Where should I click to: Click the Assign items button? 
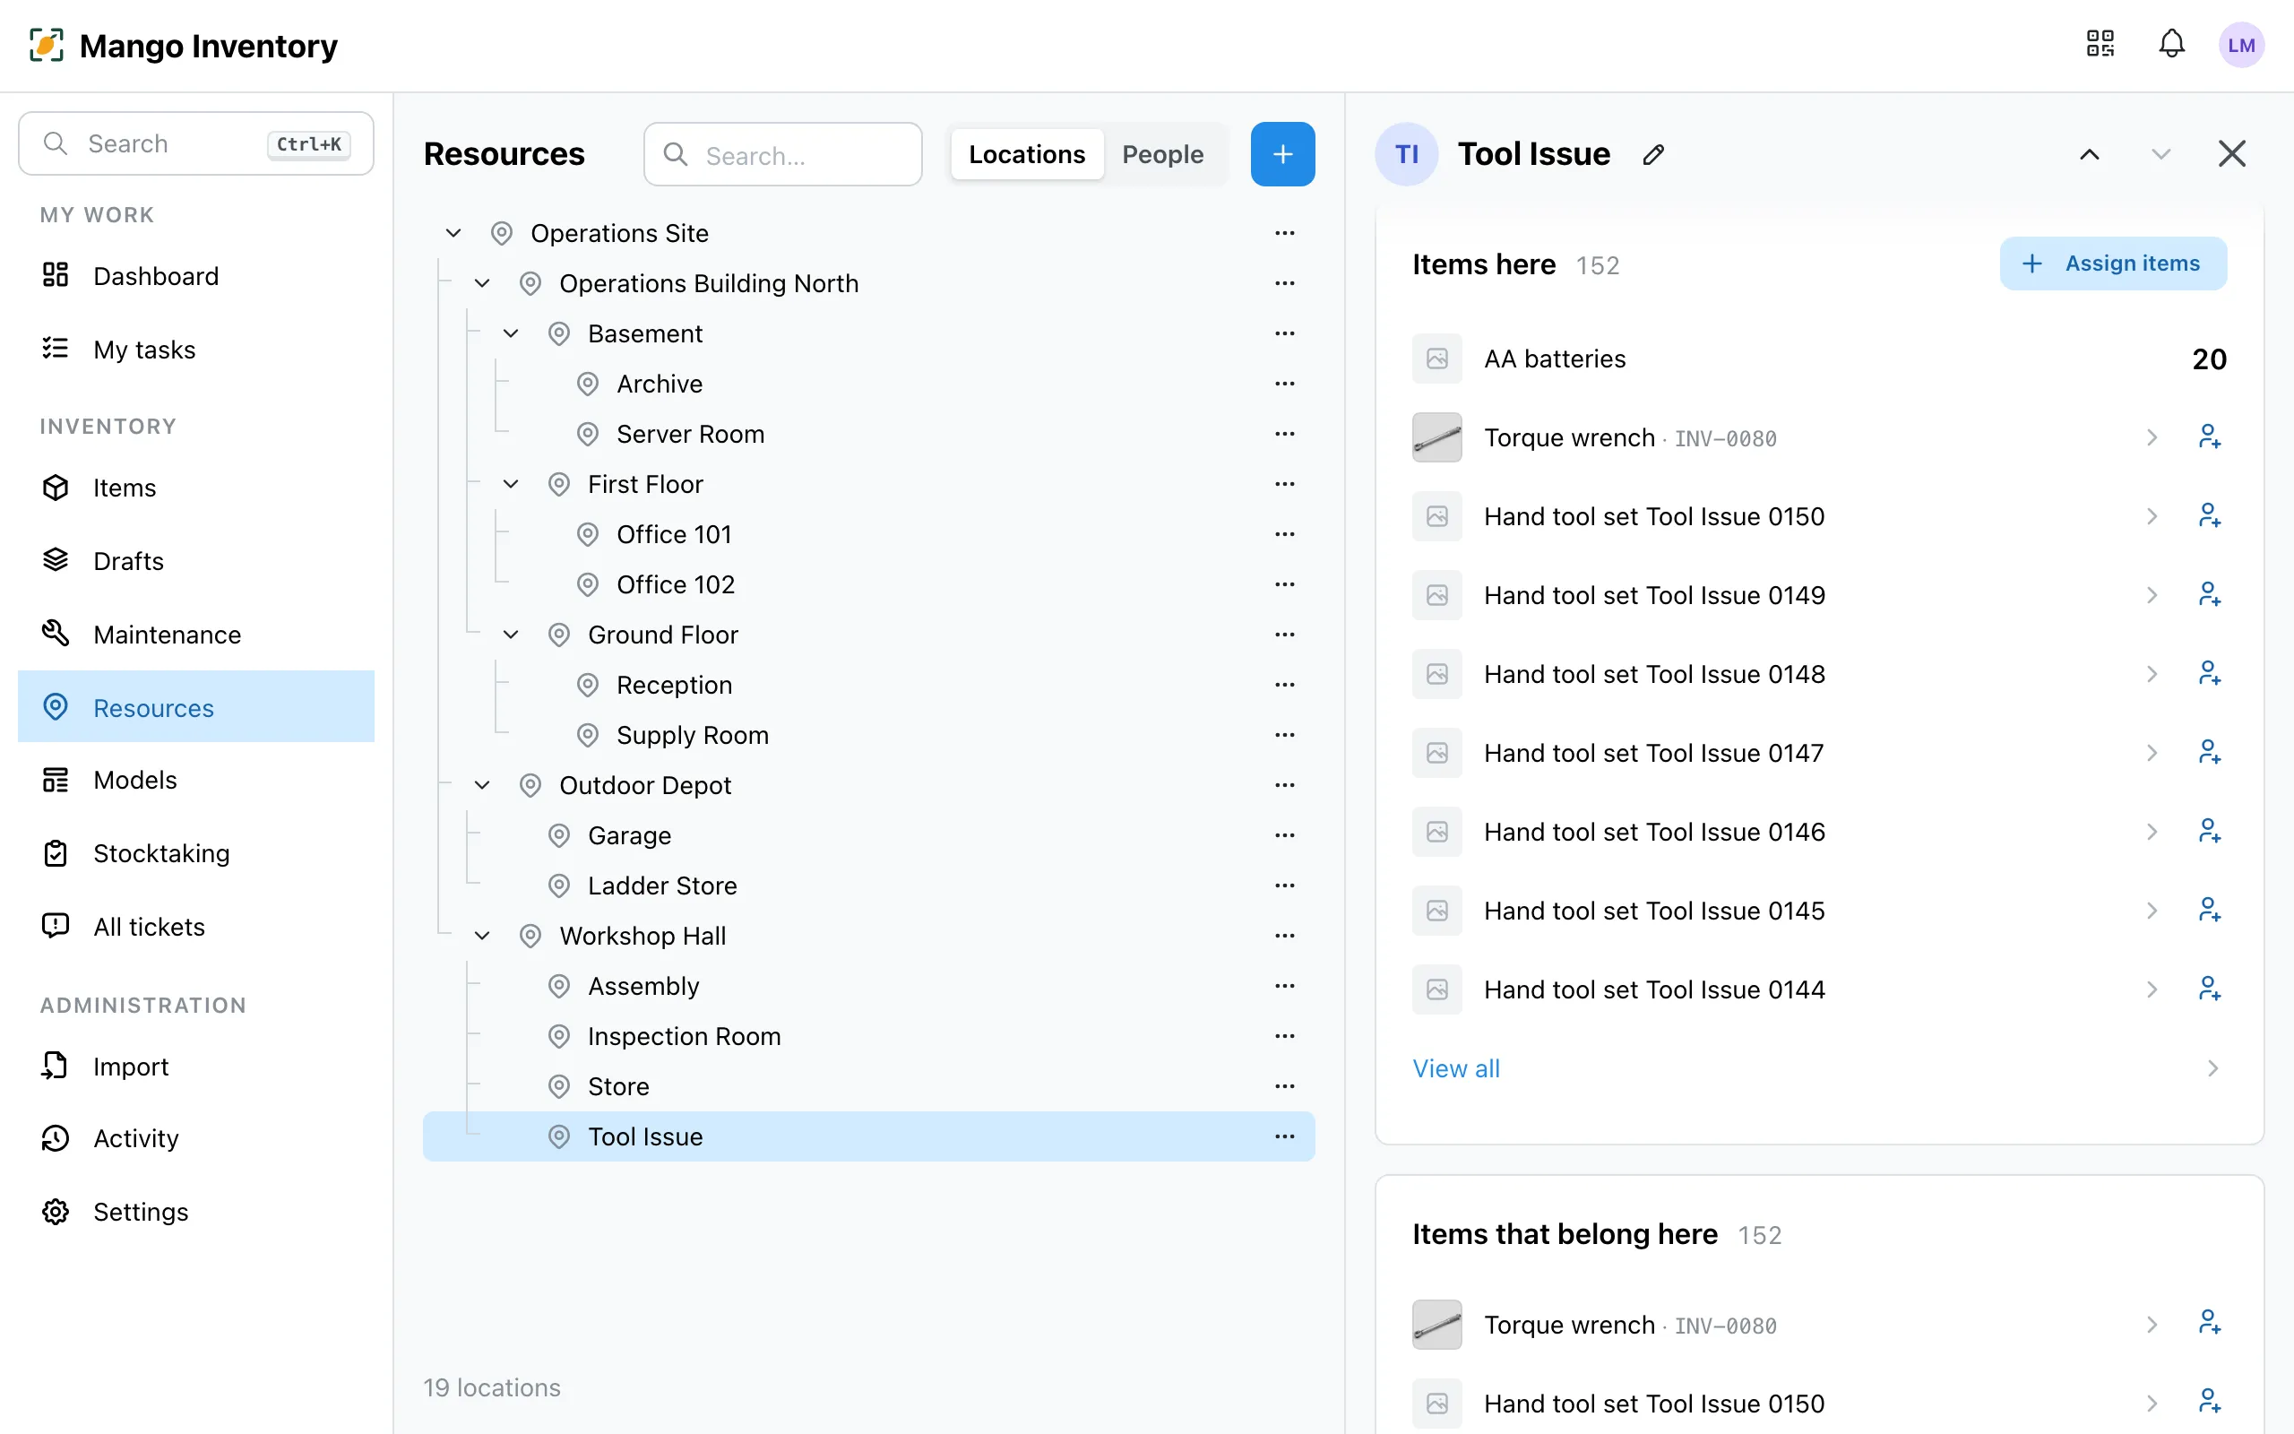click(2113, 263)
